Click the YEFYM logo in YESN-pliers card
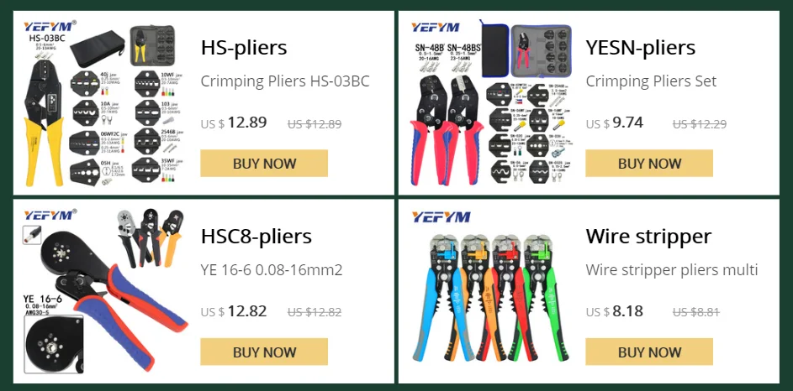The image size is (793, 391). [436, 27]
